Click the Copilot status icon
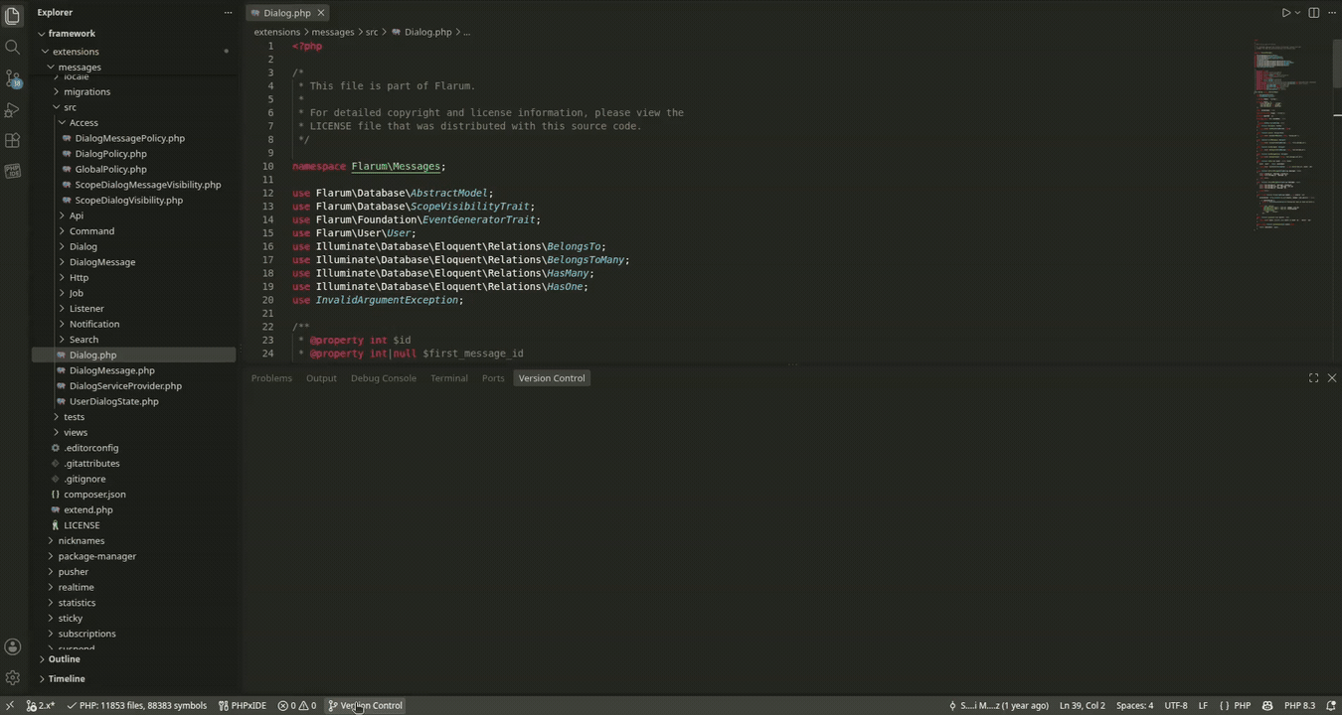 tap(1267, 706)
